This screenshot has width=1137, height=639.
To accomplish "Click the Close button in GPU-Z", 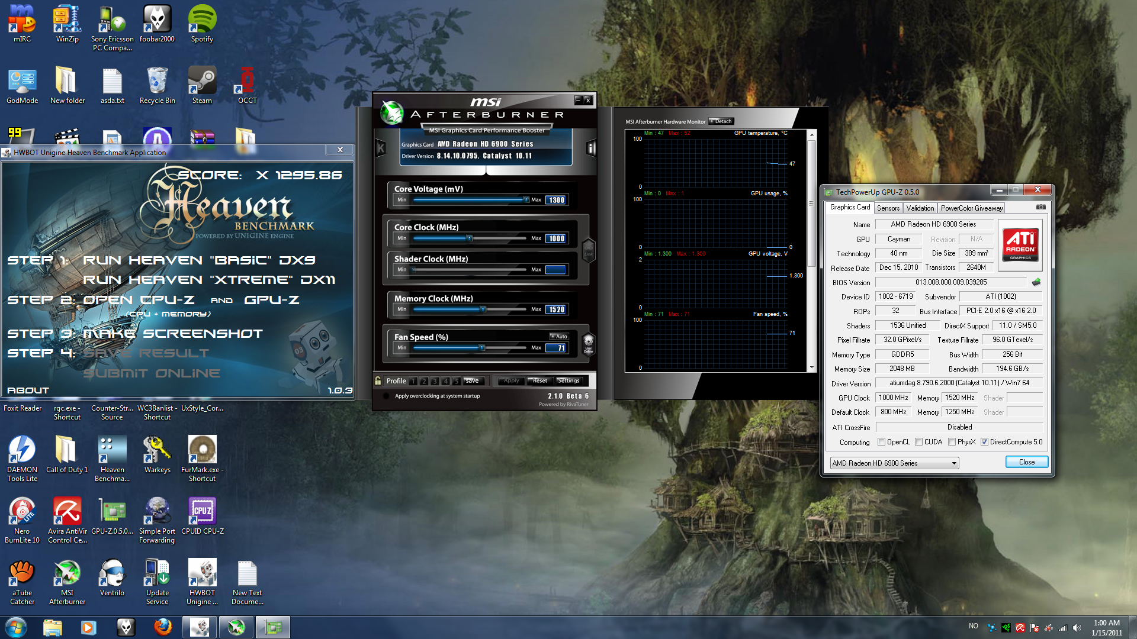I will 1027,462.
